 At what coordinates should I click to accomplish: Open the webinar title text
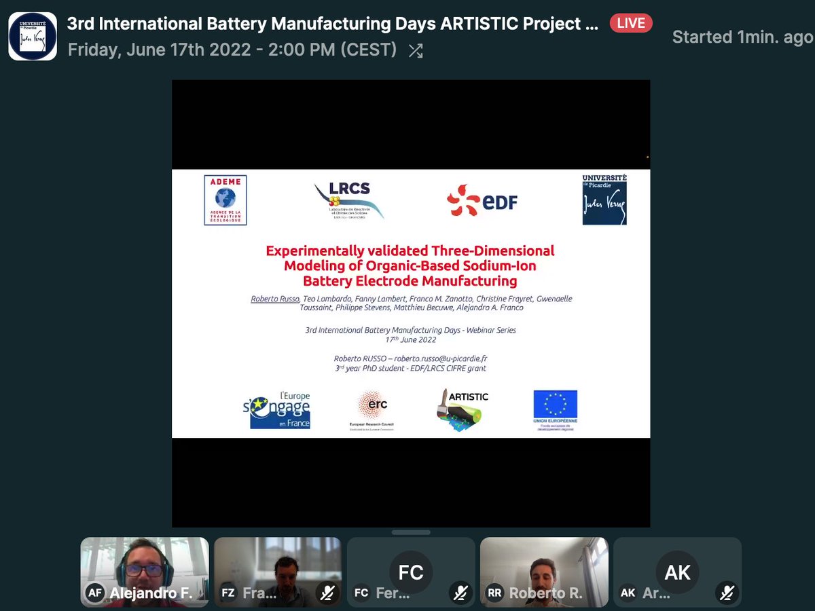[333, 24]
